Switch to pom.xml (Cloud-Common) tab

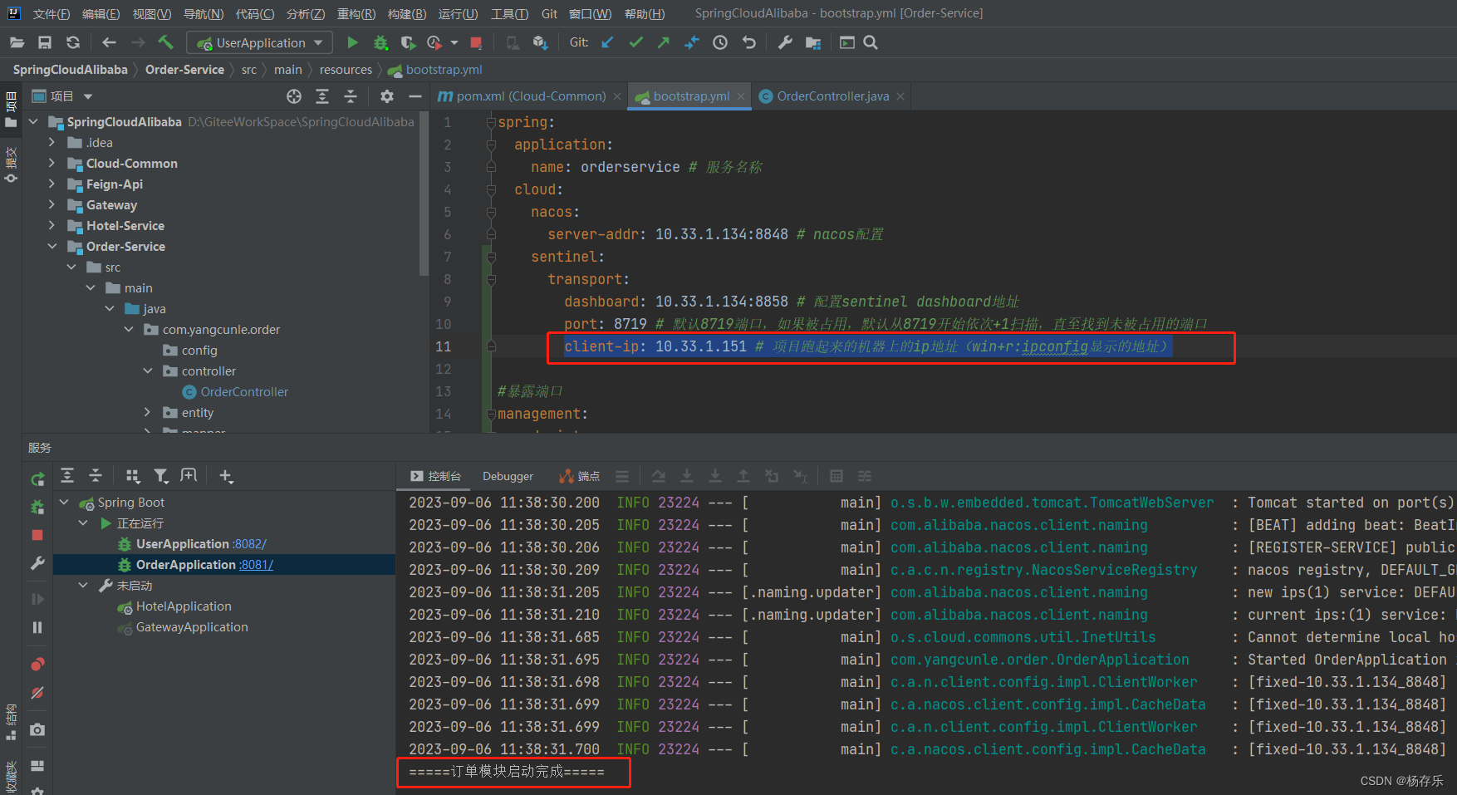click(x=531, y=96)
